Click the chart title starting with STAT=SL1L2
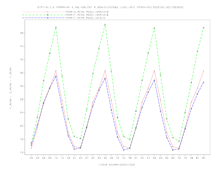 (x=110, y=7)
